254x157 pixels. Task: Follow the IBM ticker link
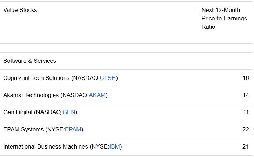pyautogui.click(x=114, y=147)
